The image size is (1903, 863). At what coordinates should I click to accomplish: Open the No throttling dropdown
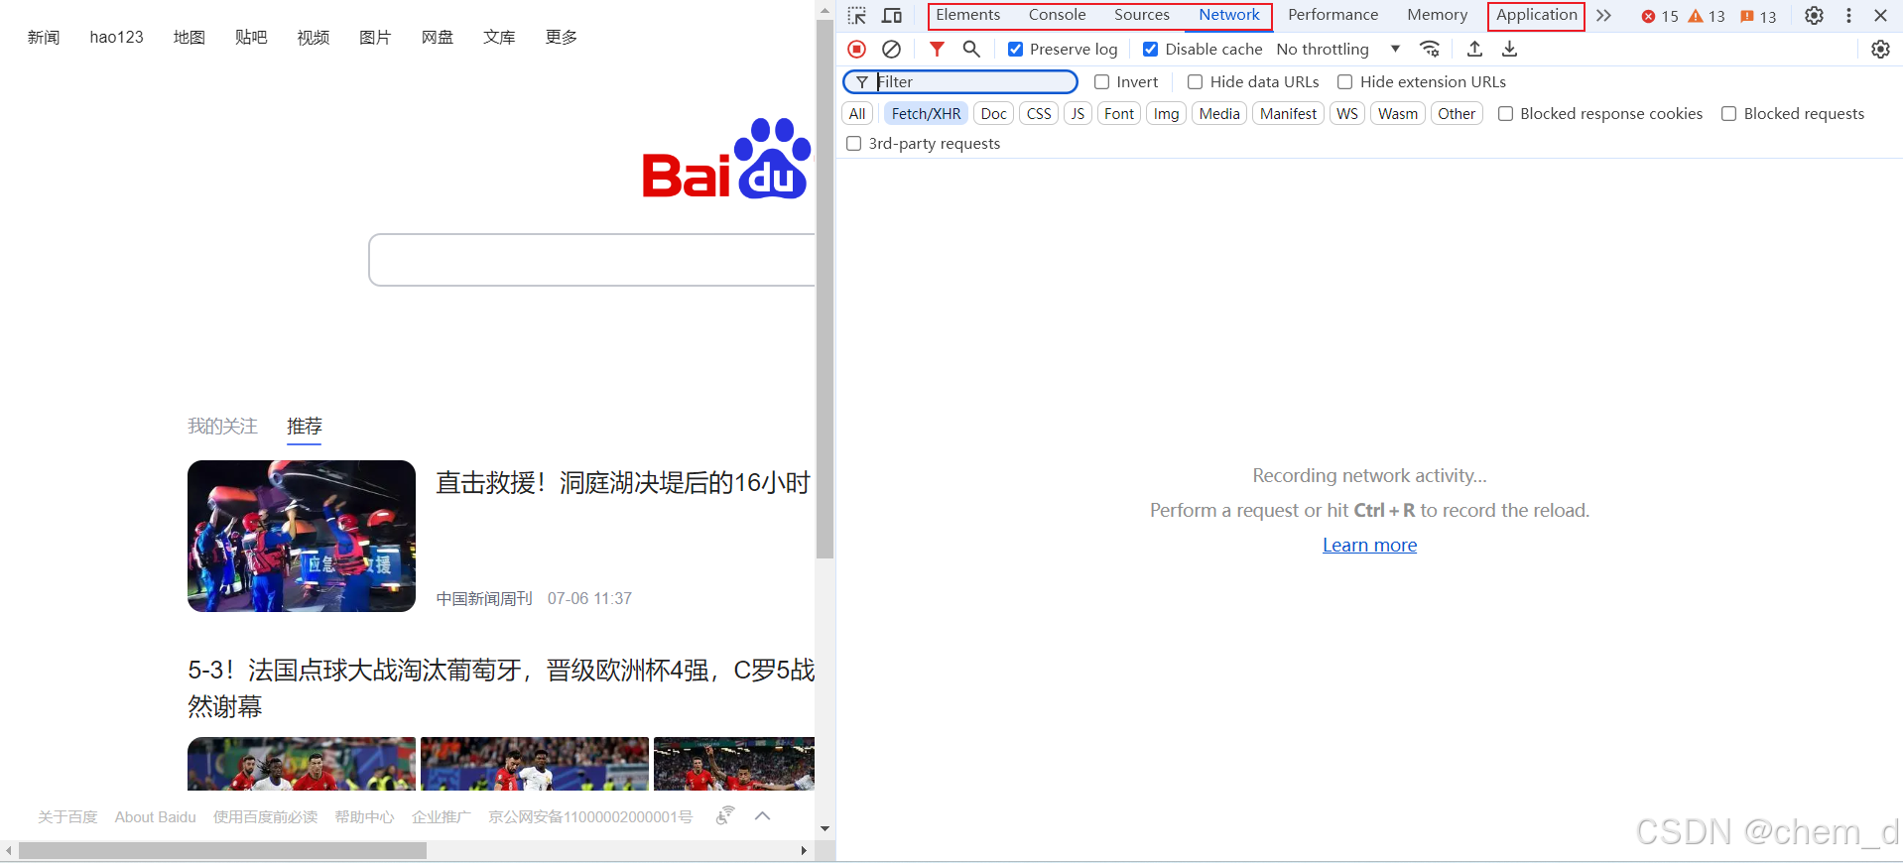coord(1337,50)
